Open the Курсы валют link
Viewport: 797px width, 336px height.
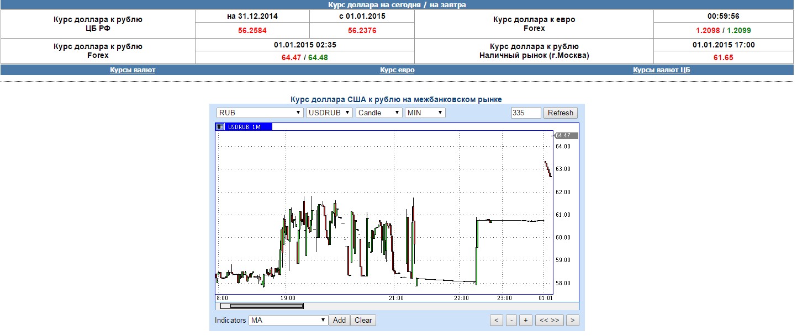coord(133,70)
